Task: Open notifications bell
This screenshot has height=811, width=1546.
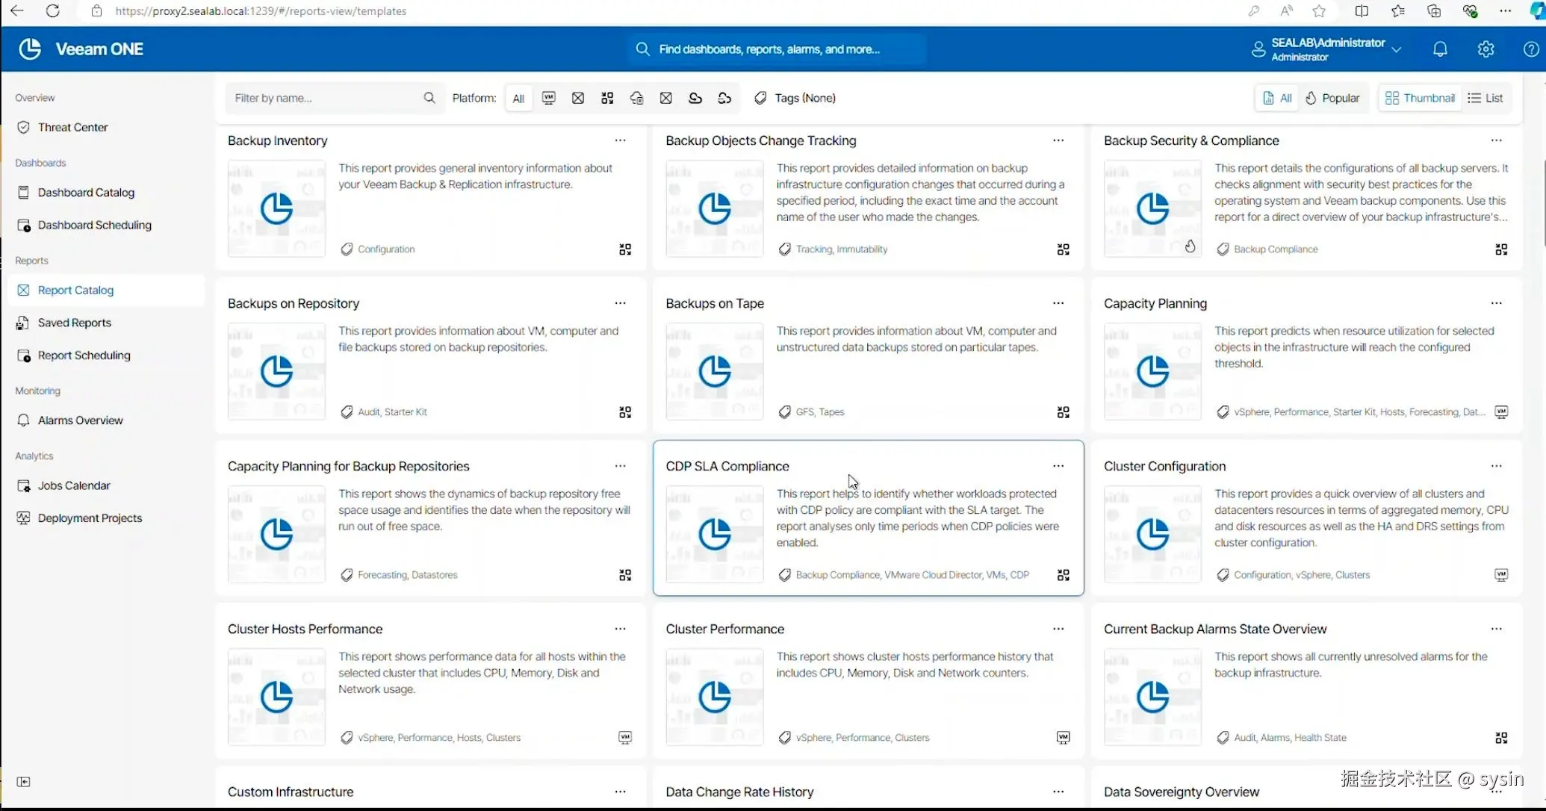Action: pyautogui.click(x=1440, y=49)
